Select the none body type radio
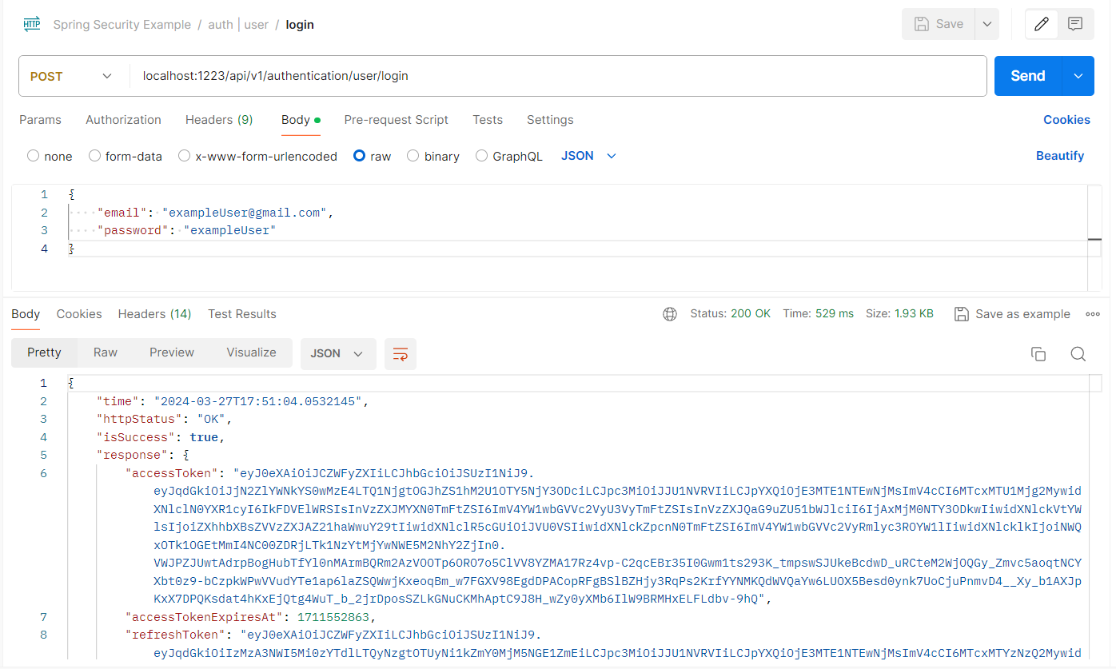The height and width of the screenshot is (669, 1116). point(33,156)
